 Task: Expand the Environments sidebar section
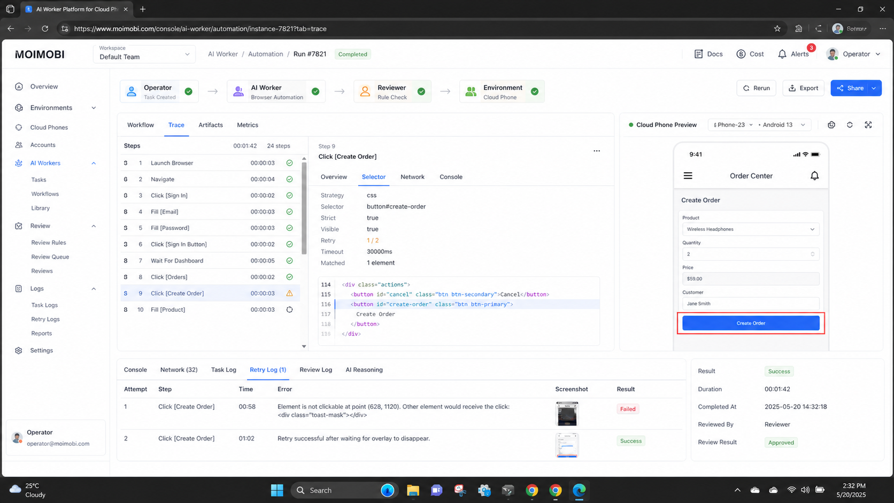94,108
